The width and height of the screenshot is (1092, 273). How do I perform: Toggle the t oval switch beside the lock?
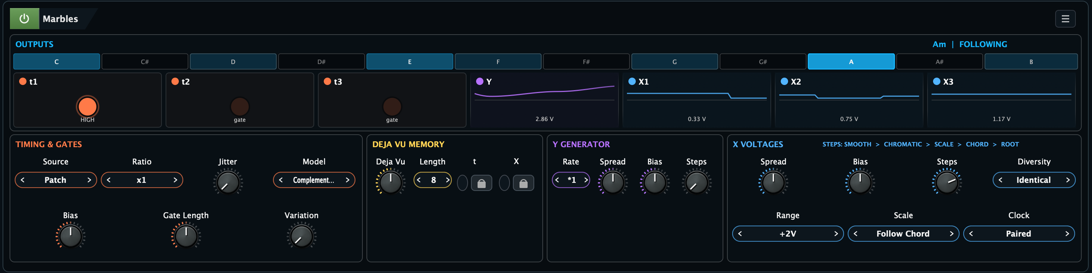[462, 183]
